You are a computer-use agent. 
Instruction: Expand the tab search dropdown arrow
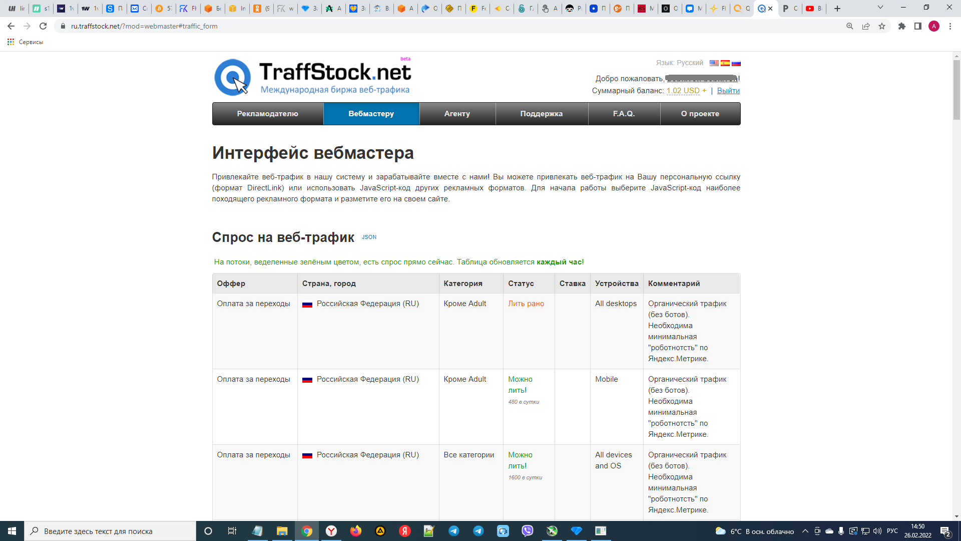(x=880, y=8)
